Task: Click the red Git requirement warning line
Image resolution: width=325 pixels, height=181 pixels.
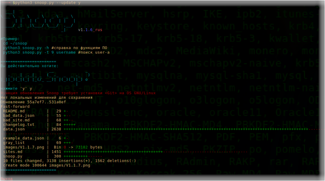Action: tap(78, 93)
